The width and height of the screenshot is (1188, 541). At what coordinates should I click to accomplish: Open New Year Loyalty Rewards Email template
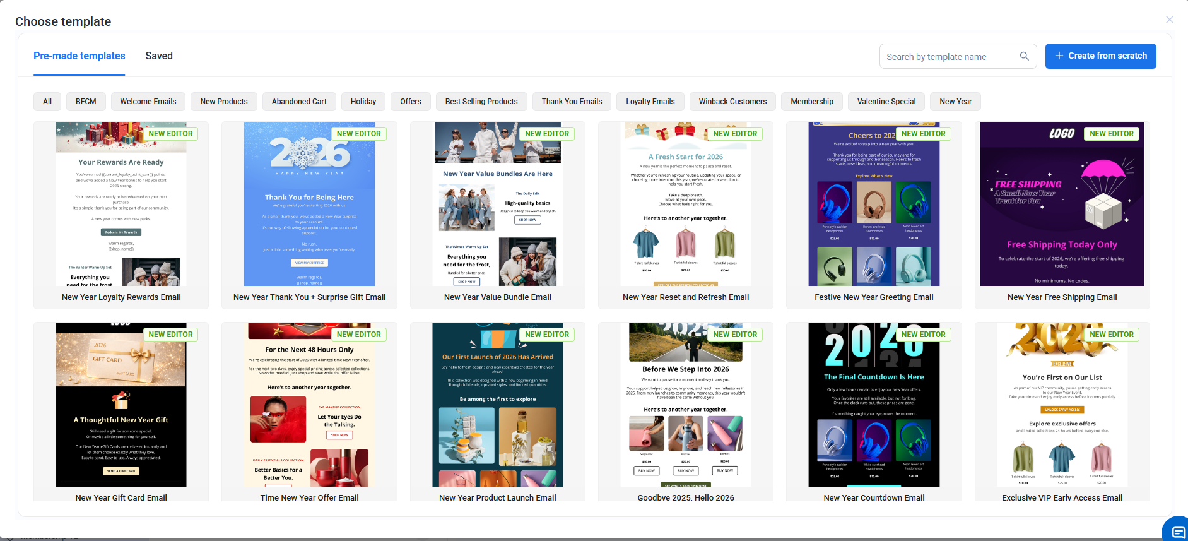121,204
